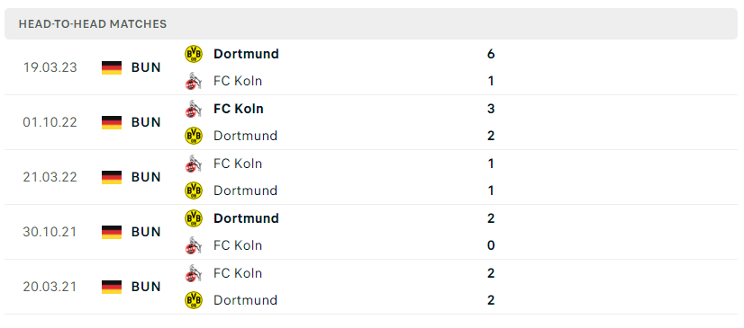Click Dortmund crest in 30.10.21 match
The height and width of the screenshot is (328, 744).
(x=193, y=218)
